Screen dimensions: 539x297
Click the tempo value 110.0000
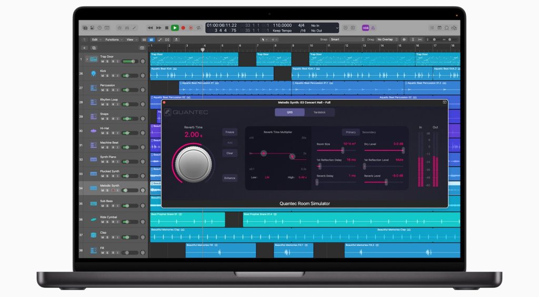(282, 25)
